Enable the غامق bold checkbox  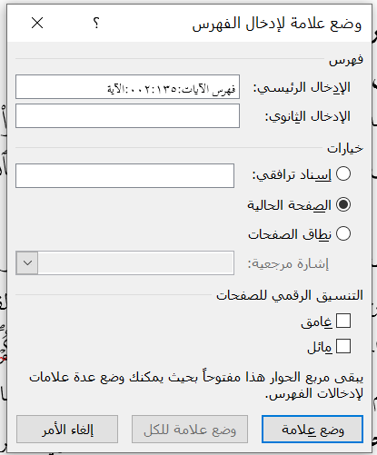343,321
